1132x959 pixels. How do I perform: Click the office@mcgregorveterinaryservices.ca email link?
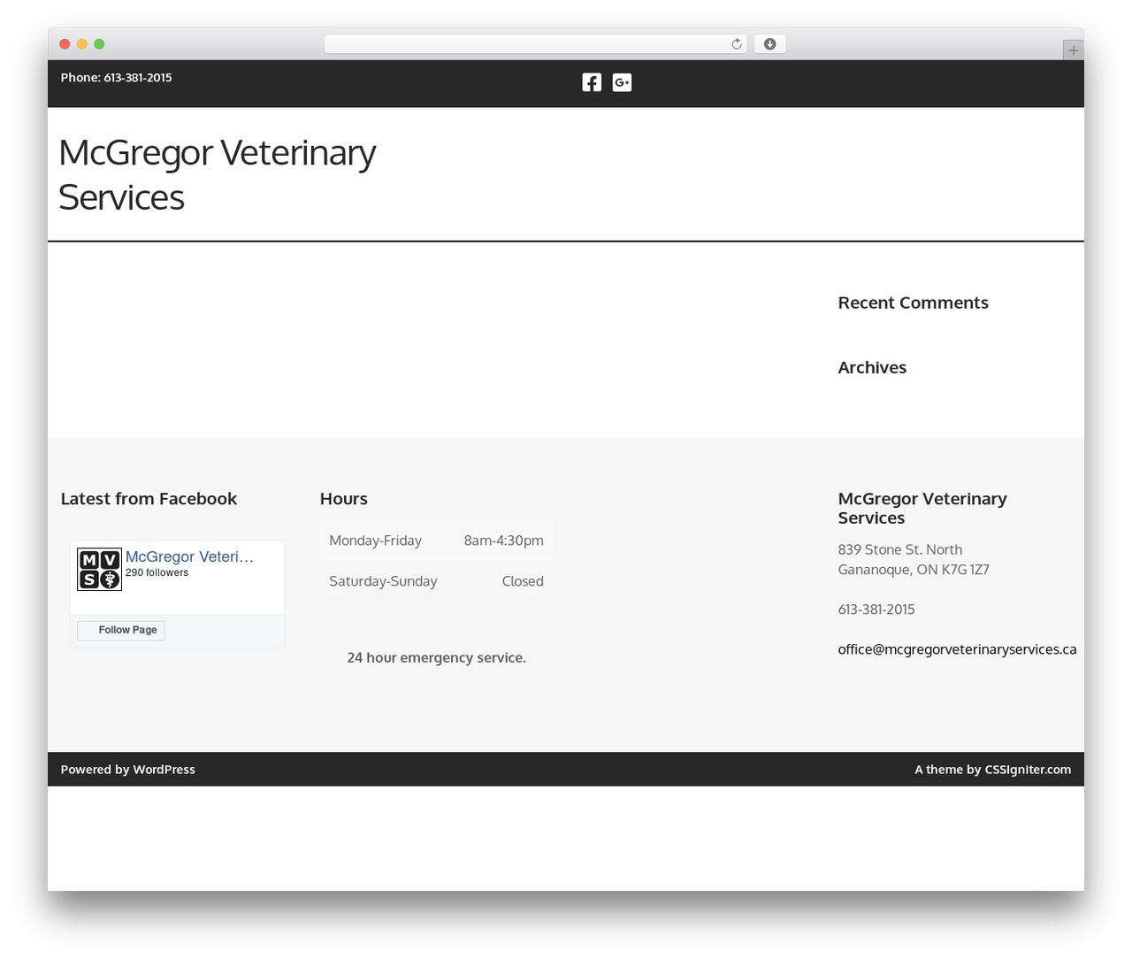957,649
